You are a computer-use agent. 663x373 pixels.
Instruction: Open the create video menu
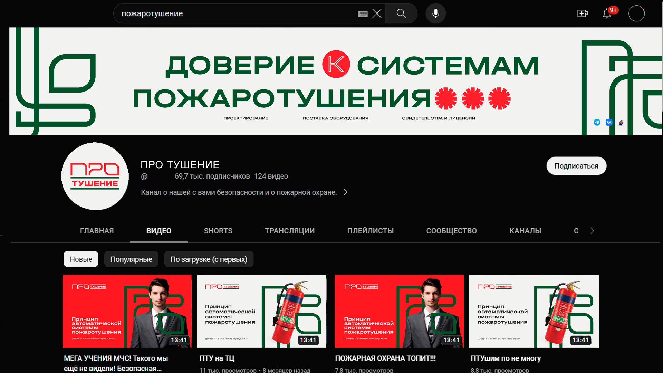coord(582,13)
